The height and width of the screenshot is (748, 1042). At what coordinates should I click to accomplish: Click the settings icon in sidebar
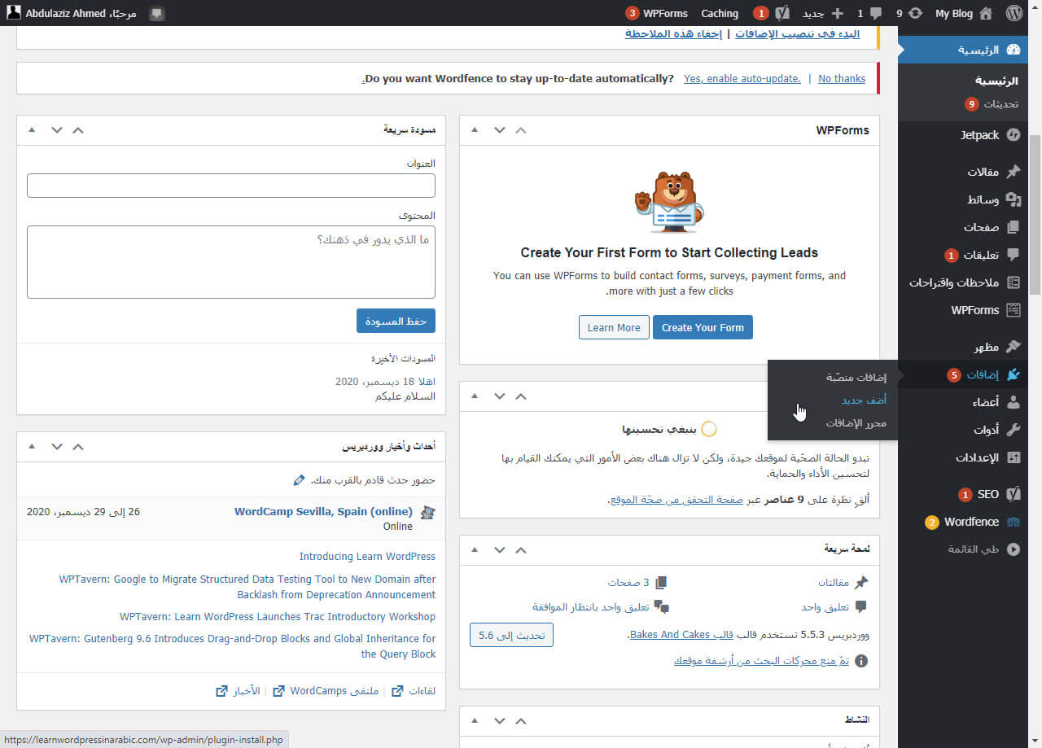(1014, 457)
